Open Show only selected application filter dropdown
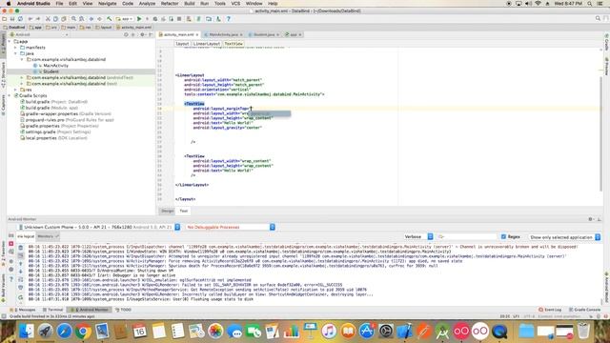 pos(565,237)
